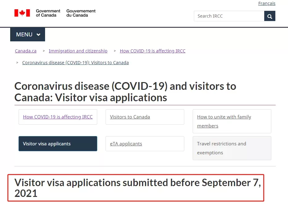Select the How COVID-19 is affecting IRCC box link
The height and width of the screenshot is (204, 288).
point(58,117)
